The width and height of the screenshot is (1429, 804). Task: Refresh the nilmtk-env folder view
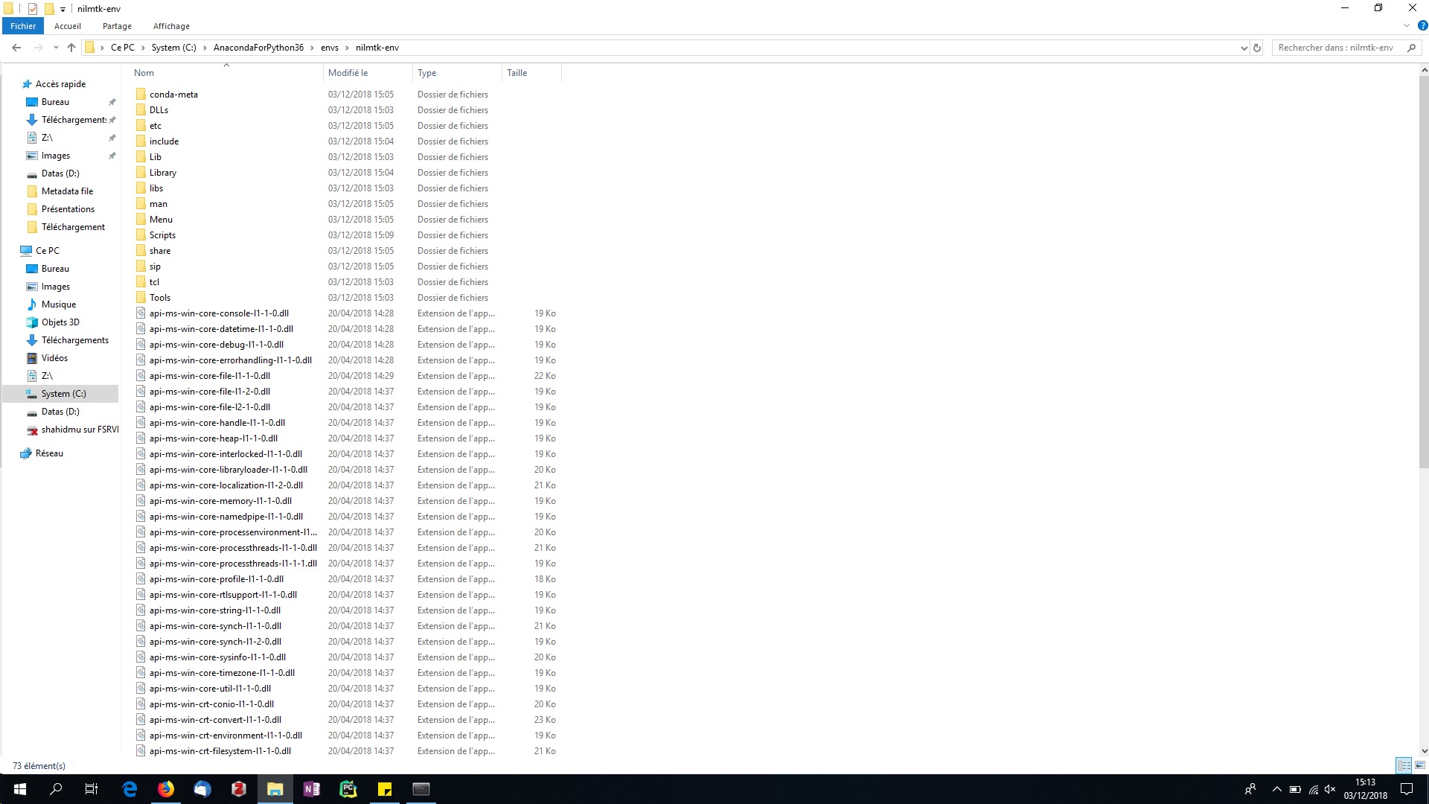(1257, 48)
